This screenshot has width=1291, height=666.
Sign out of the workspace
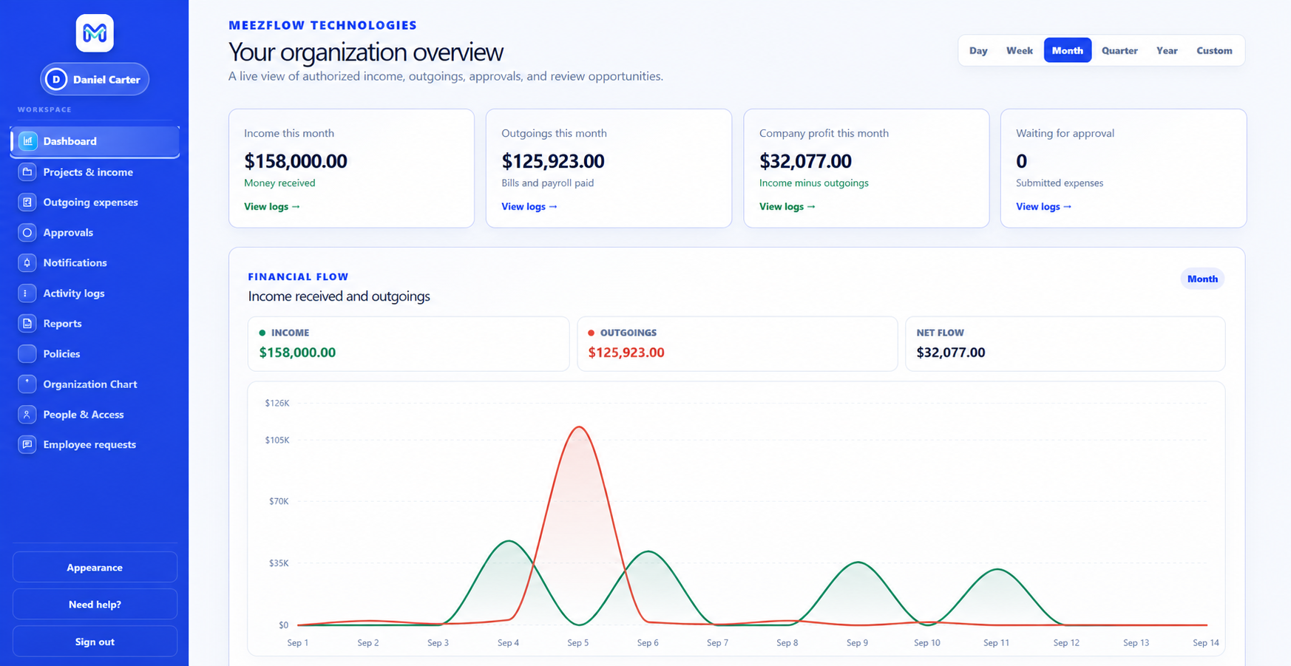[x=95, y=642]
